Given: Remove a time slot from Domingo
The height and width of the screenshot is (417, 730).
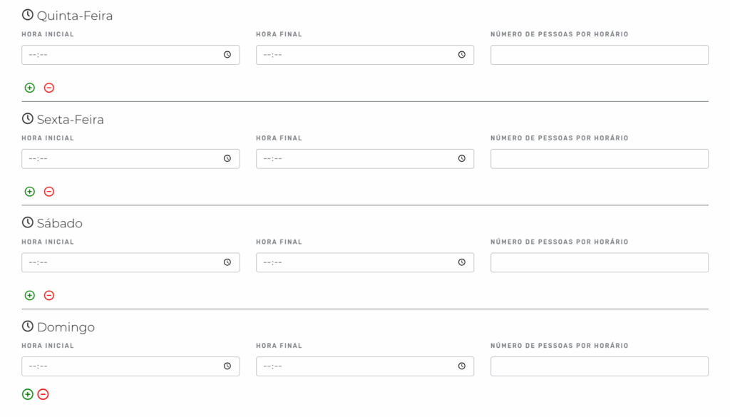Looking at the screenshot, I should coord(43,394).
